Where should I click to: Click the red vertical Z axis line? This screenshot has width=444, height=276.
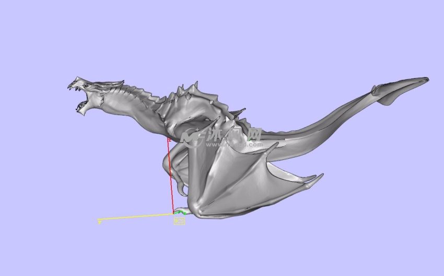point(171,177)
